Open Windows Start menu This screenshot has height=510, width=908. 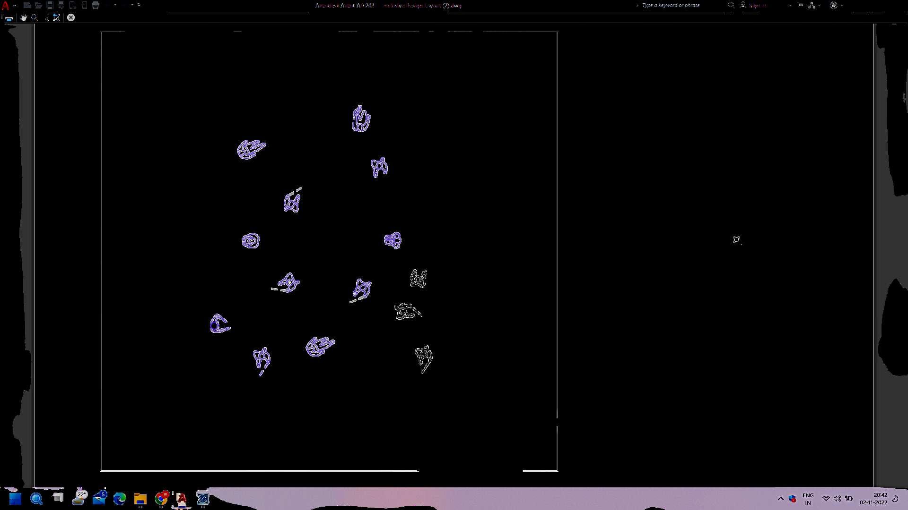tap(15, 499)
